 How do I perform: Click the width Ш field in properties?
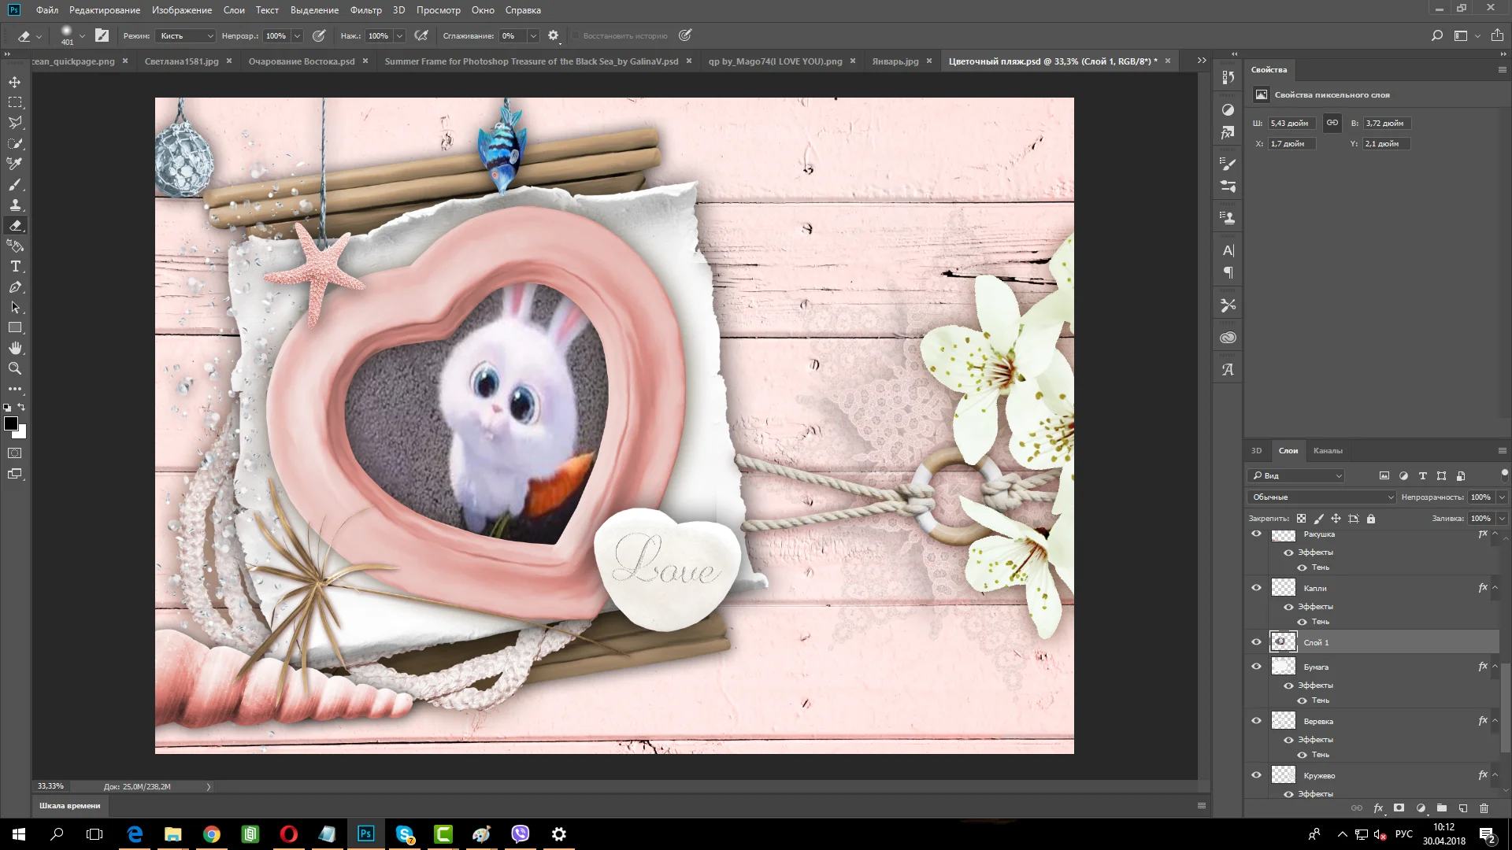(1290, 124)
